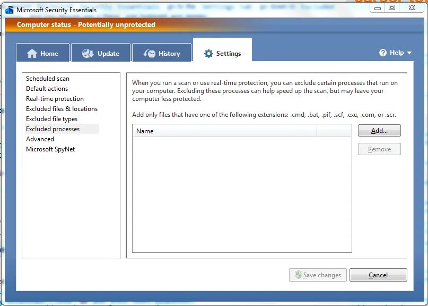Click the Save changes button
428x306 pixels.
coord(318,275)
